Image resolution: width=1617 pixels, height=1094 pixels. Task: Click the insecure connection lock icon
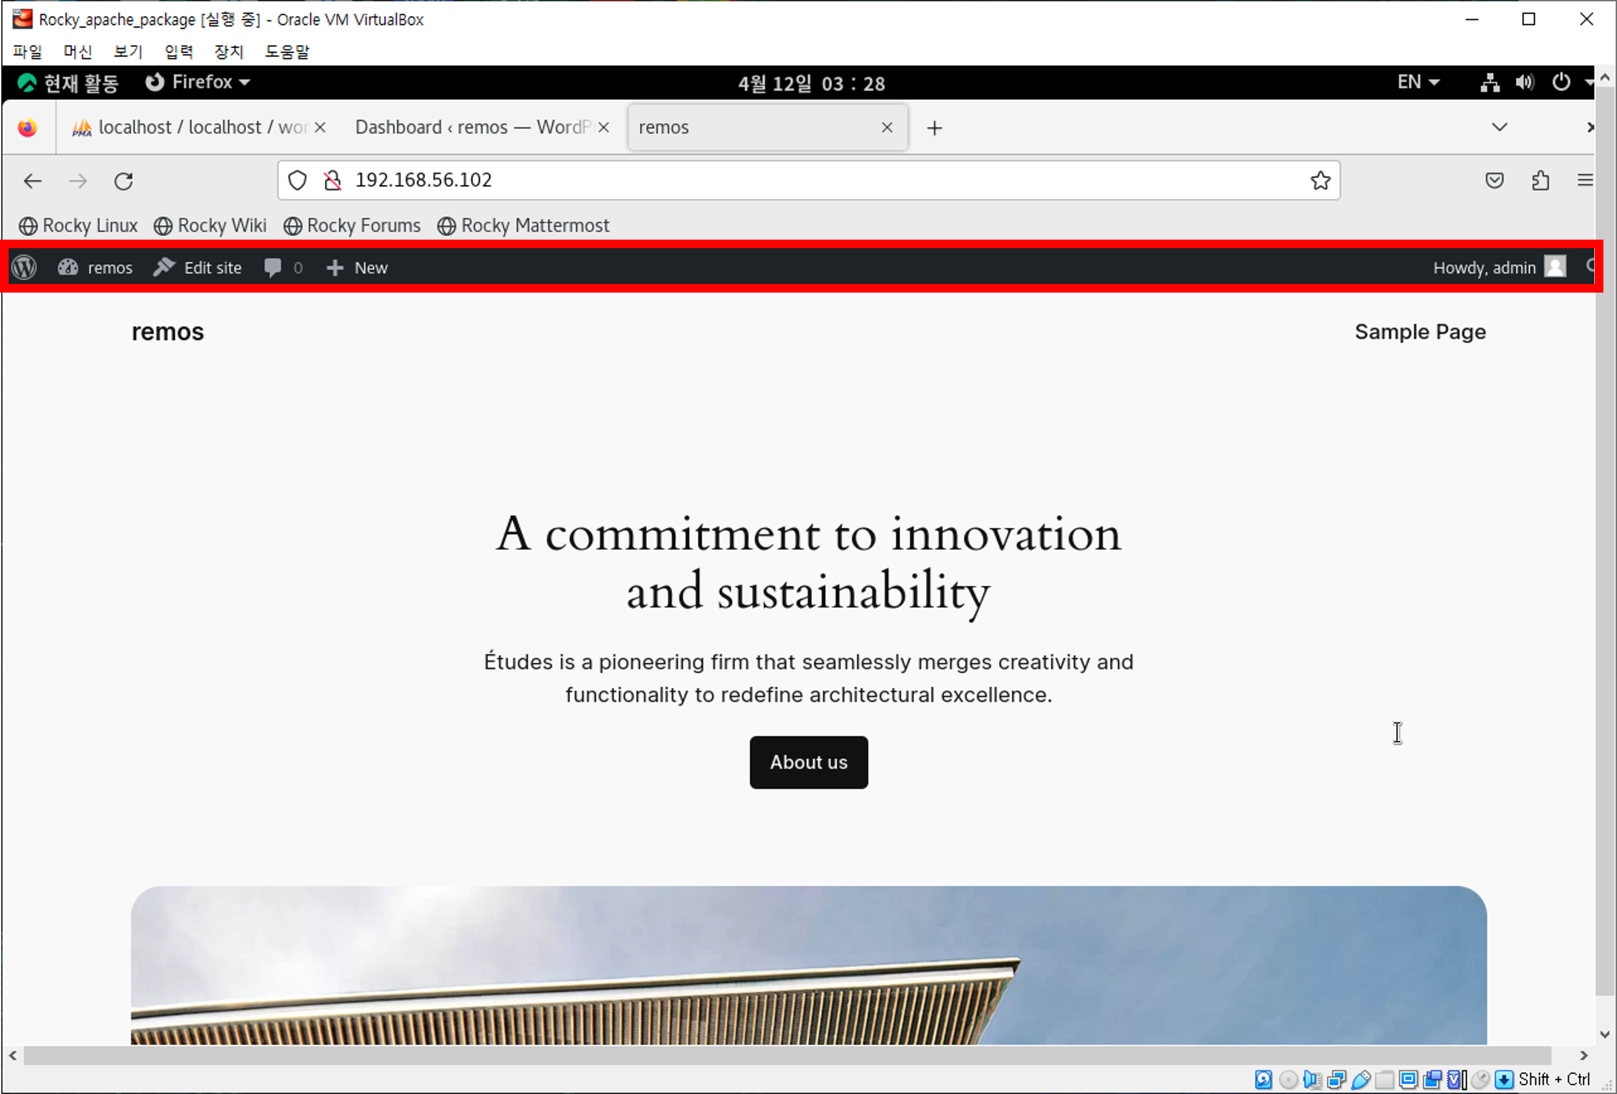tap(333, 180)
